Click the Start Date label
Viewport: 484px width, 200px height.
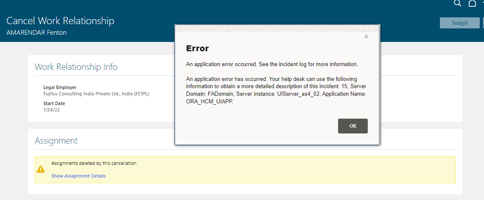coord(54,103)
